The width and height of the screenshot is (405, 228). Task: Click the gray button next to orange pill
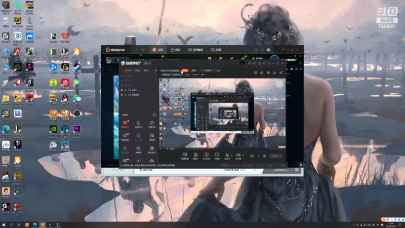[x=194, y=70]
